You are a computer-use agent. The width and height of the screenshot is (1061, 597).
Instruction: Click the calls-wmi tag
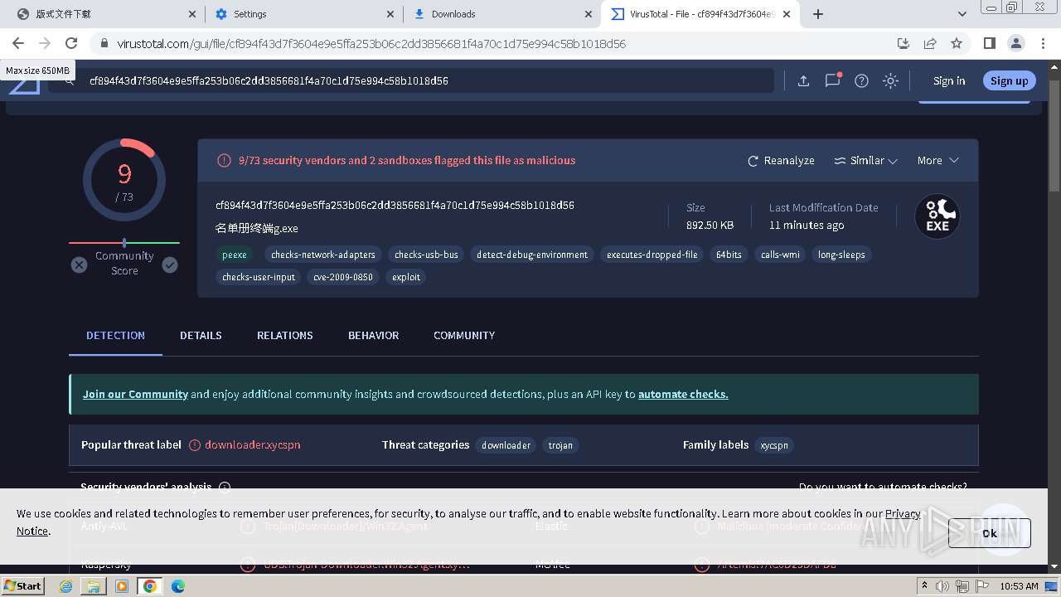coord(780,255)
